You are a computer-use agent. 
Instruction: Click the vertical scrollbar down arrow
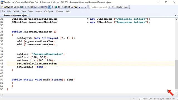(x=176, y=92)
